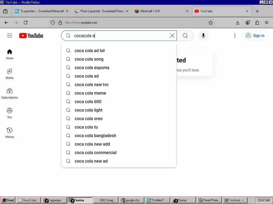
Task: Open Firefox downloads panel
Action: pos(238,23)
